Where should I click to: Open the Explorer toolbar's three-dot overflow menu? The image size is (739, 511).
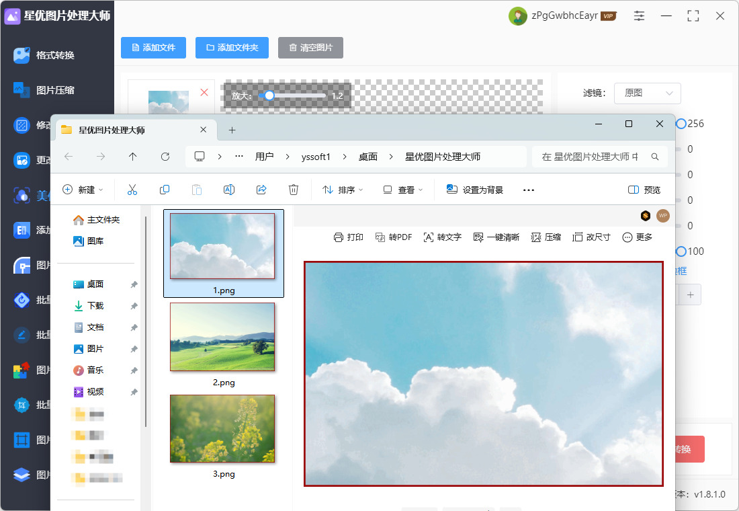pyautogui.click(x=529, y=190)
